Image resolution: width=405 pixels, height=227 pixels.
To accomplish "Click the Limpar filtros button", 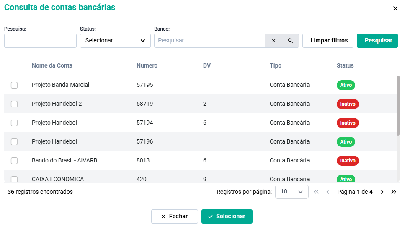I will [329, 41].
